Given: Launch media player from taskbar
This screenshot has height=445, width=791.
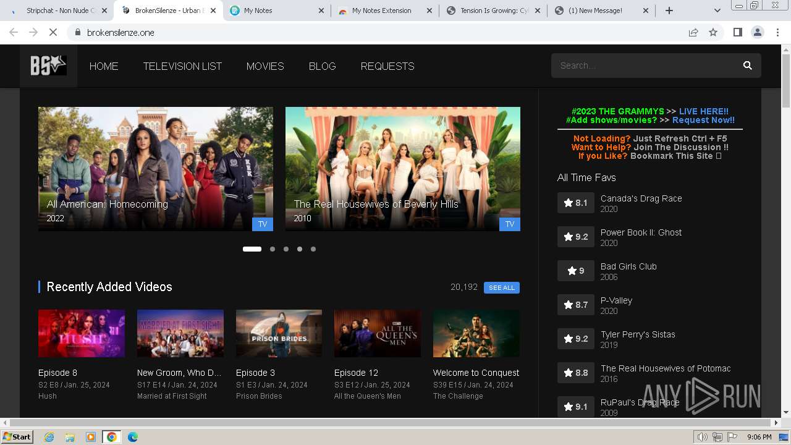Looking at the screenshot, I should point(91,437).
